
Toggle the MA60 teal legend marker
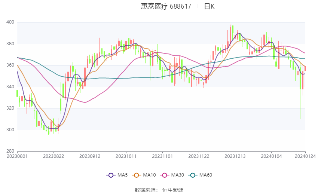[x=193, y=175]
